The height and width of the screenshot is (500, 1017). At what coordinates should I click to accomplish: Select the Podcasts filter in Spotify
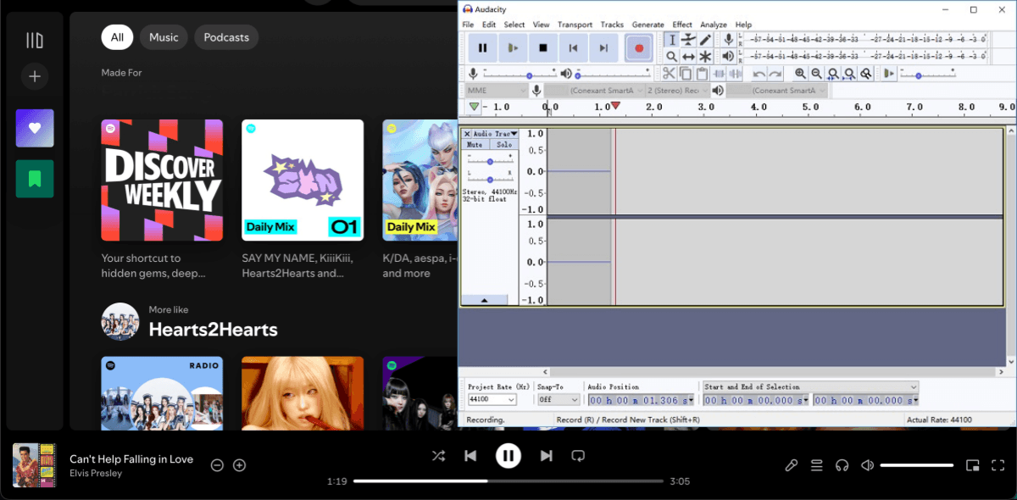click(x=226, y=37)
